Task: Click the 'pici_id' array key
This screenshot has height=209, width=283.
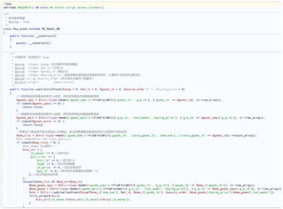Action: [x=43, y=160]
